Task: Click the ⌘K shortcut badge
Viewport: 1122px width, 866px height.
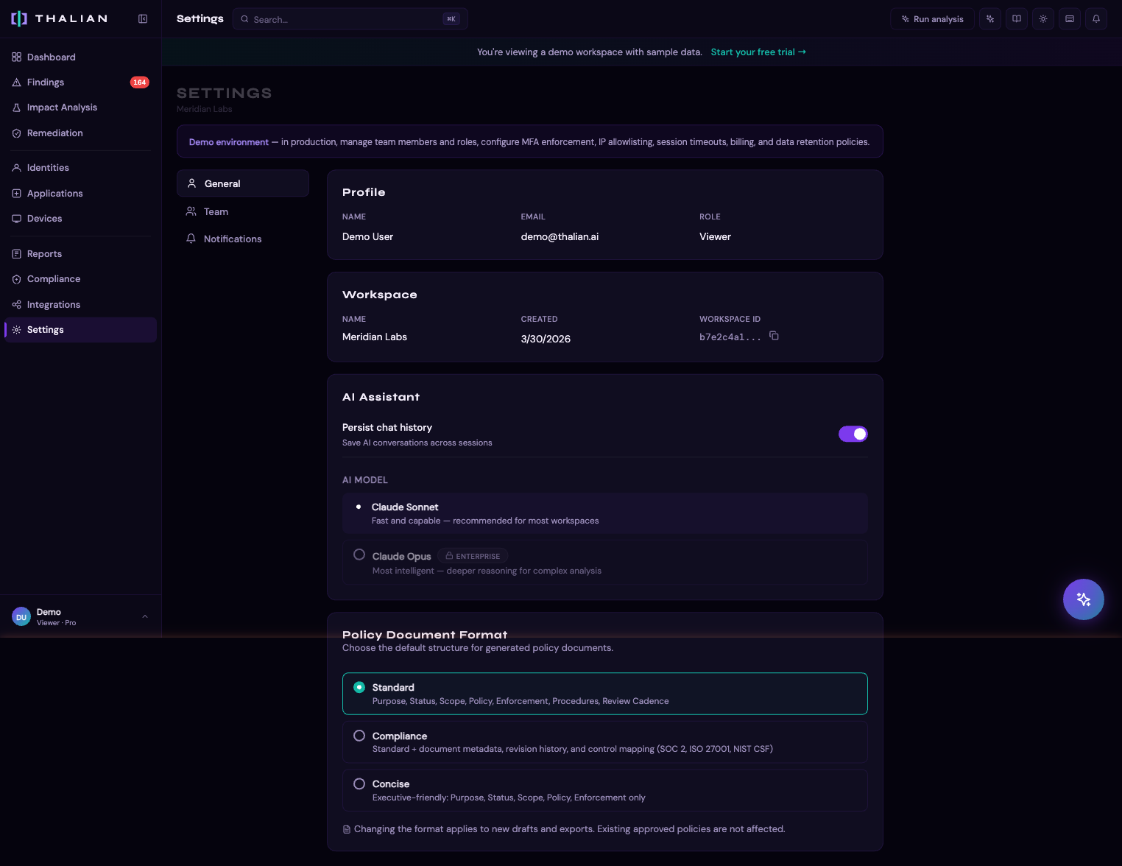Action: (451, 19)
